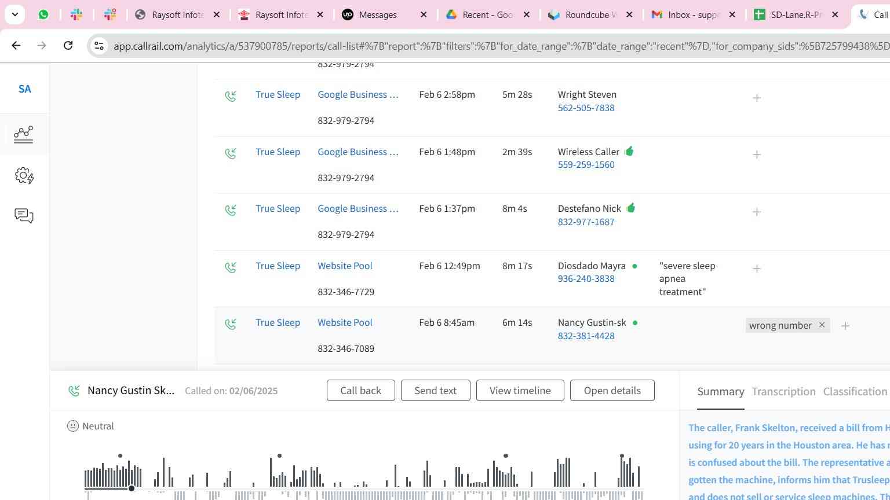
Task: Click inbound call icon for Wright Steven row
Action: tap(231, 96)
